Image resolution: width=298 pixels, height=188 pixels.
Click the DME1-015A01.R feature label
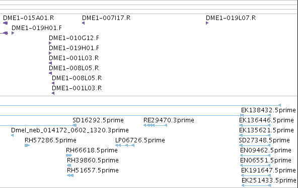pyautogui.click(x=29, y=18)
